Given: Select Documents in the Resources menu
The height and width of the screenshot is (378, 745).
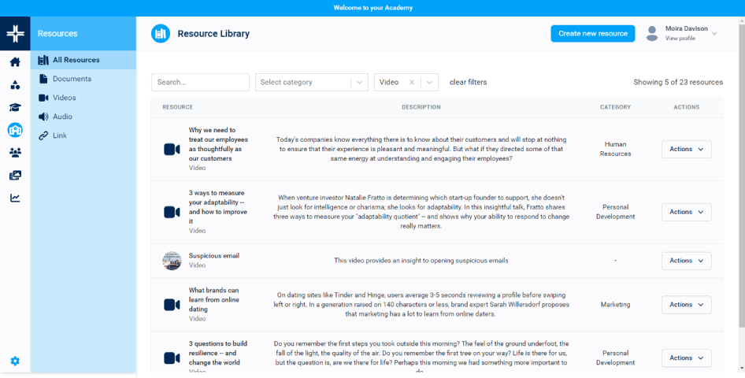Looking at the screenshot, I should tap(72, 79).
